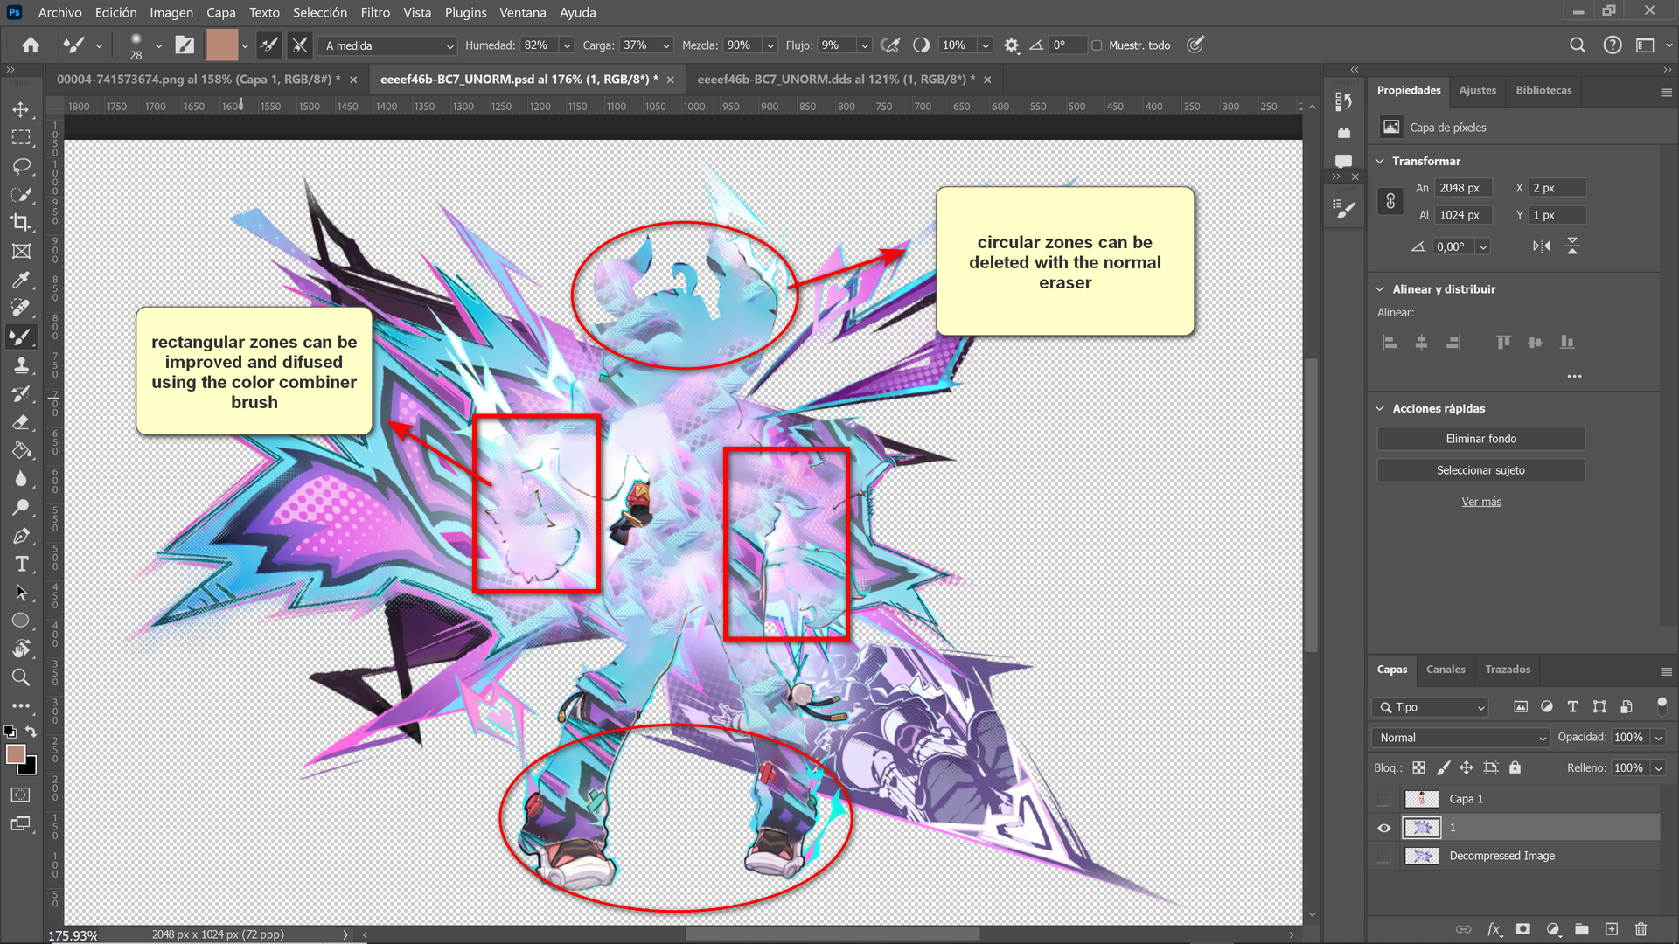Click the Home icon in options bar
The image size is (1679, 944).
click(31, 45)
